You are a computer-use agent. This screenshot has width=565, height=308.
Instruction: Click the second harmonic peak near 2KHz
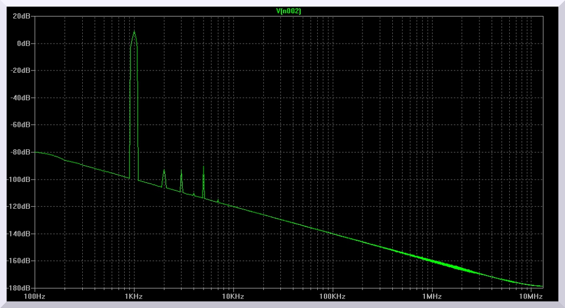164,170
